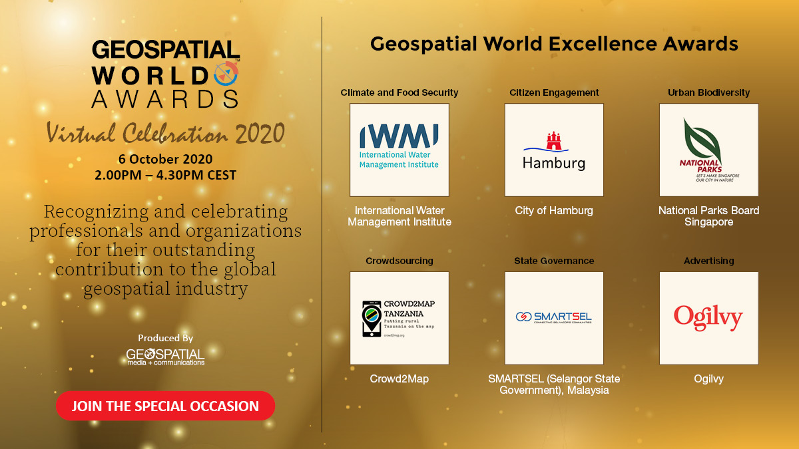The height and width of the screenshot is (449, 799).
Task: Select the International Water Management Institute caption
Action: pyautogui.click(x=399, y=216)
